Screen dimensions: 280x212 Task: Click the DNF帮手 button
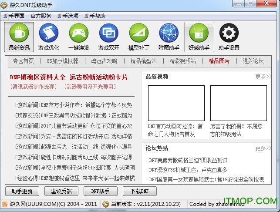click(100, 191)
